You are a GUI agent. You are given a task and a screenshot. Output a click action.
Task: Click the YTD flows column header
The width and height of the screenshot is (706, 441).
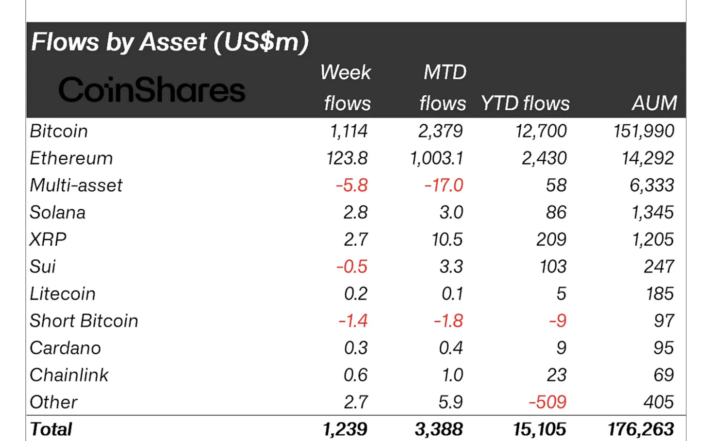[525, 103]
